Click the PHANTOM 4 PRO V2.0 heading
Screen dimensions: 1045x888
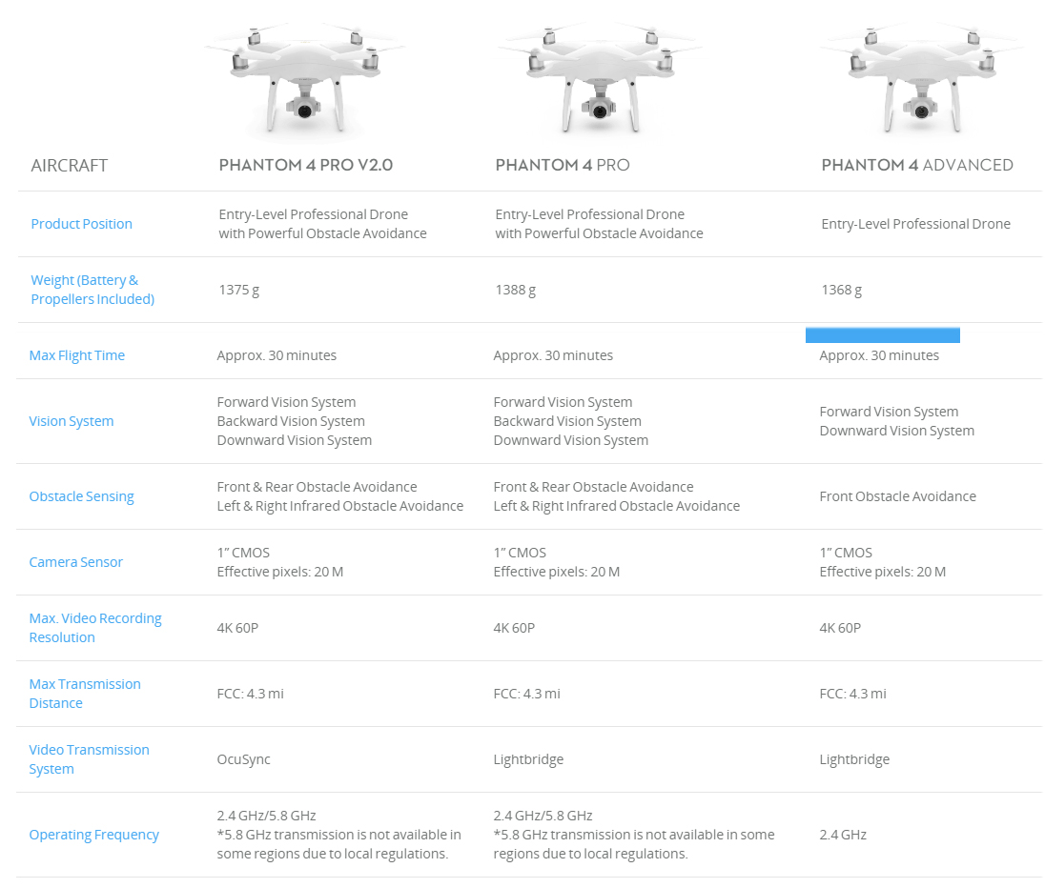[x=306, y=165]
